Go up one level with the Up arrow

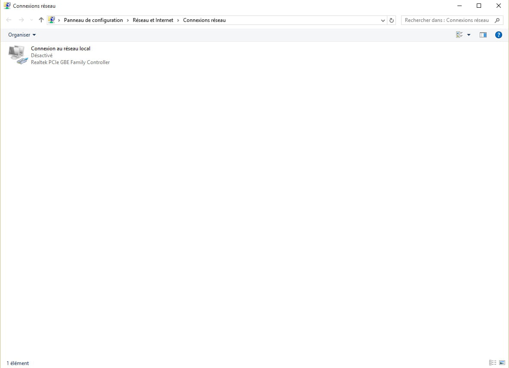(41, 20)
